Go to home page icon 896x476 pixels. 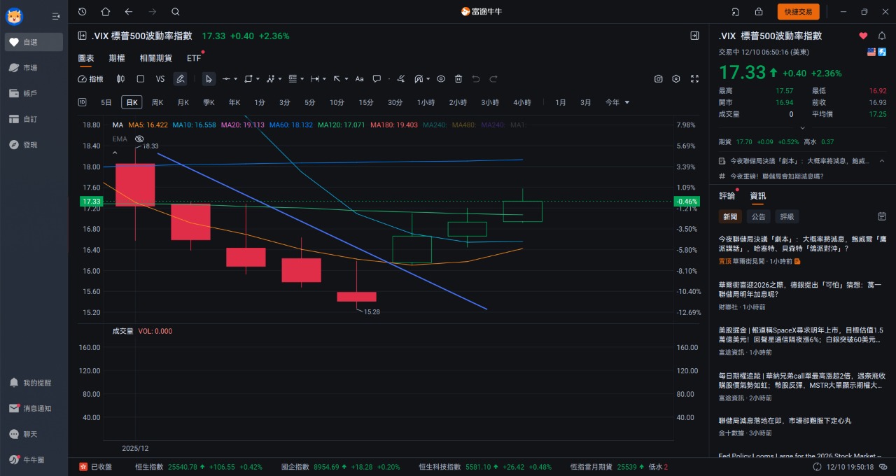pyautogui.click(x=105, y=11)
